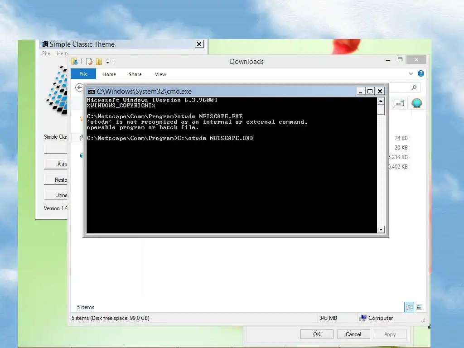This screenshot has width=464, height=348.
Task: Close the cmd.exe window
Action: pyautogui.click(x=380, y=91)
